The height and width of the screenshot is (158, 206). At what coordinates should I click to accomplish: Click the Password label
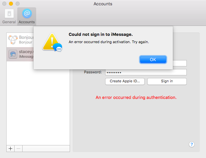[93, 72]
